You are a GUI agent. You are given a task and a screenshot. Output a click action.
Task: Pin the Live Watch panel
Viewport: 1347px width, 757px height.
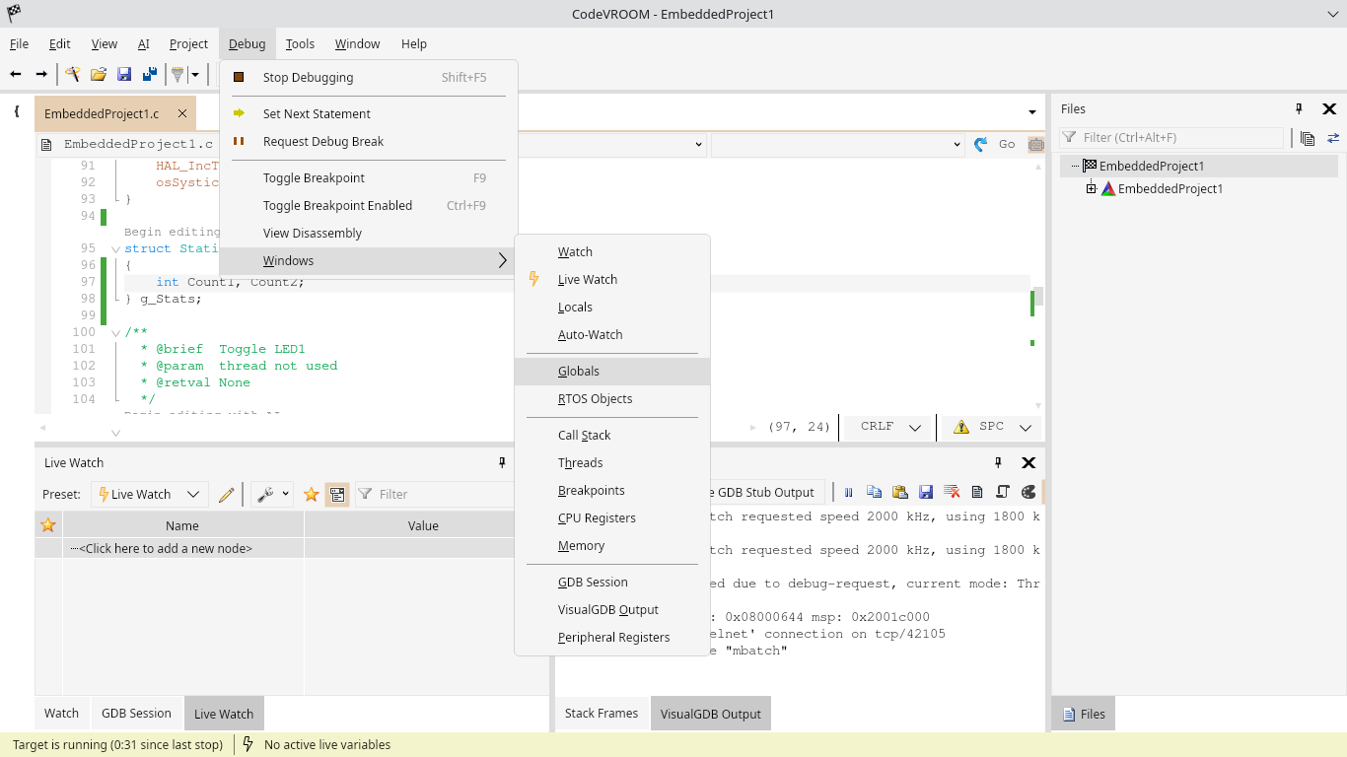pos(502,462)
